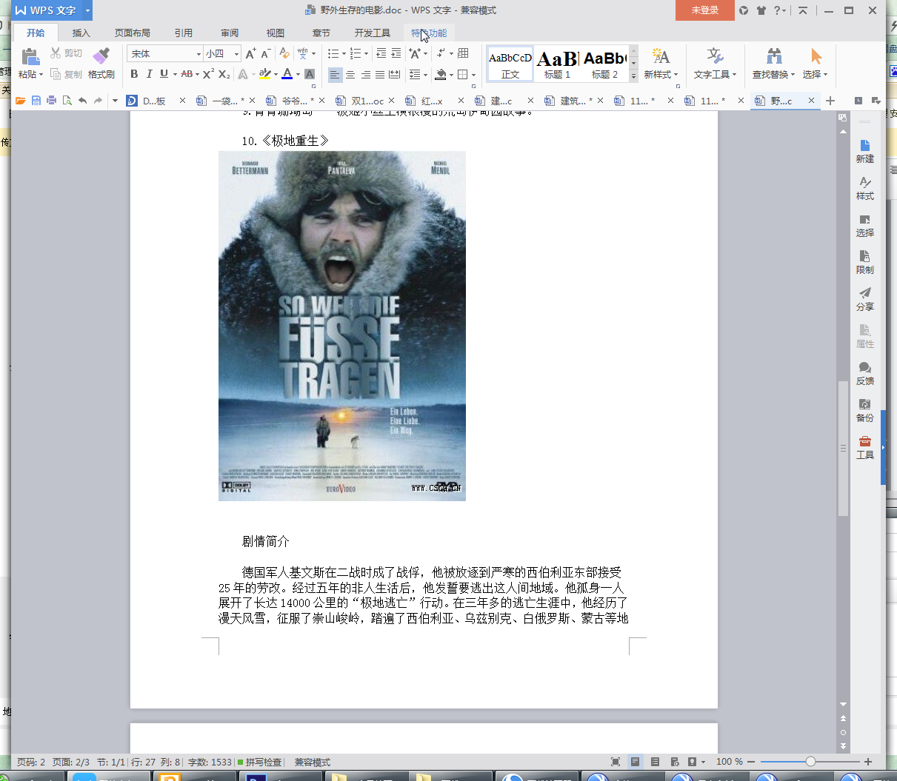Viewport: 897px width, 781px height.
Task: Toggle superscript X² formatting
Action: pyautogui.click(x=208, y=74)
